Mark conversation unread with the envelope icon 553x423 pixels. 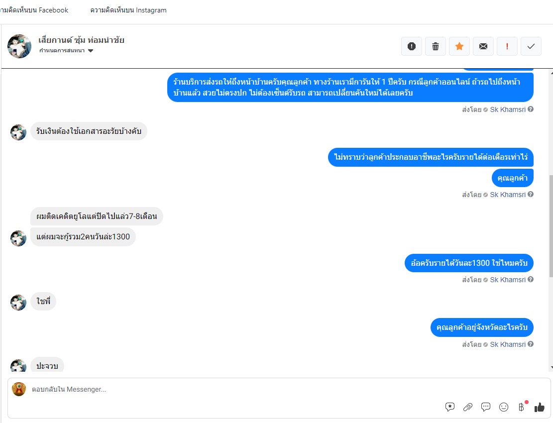click(483, 46)
